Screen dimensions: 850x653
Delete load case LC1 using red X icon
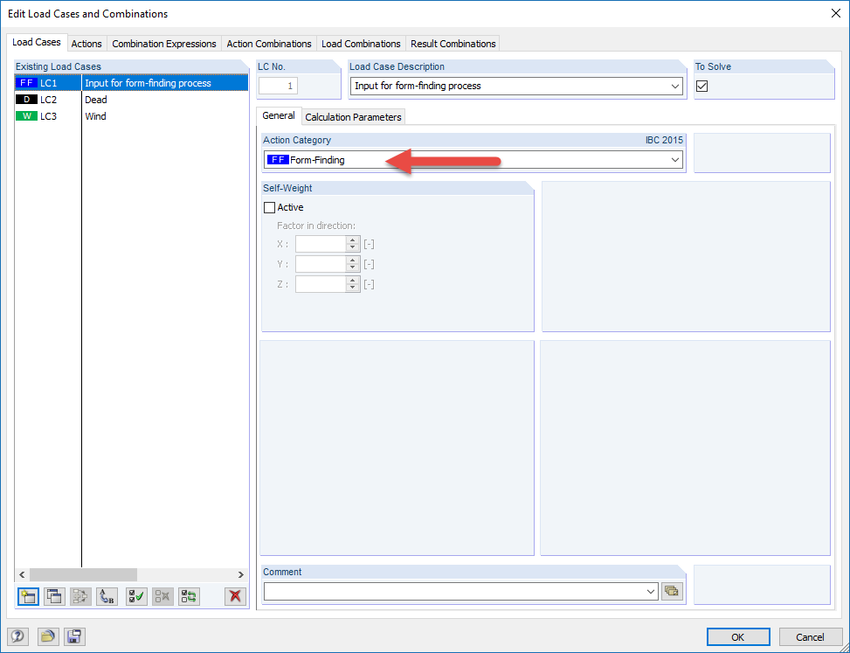pos(233,596)
